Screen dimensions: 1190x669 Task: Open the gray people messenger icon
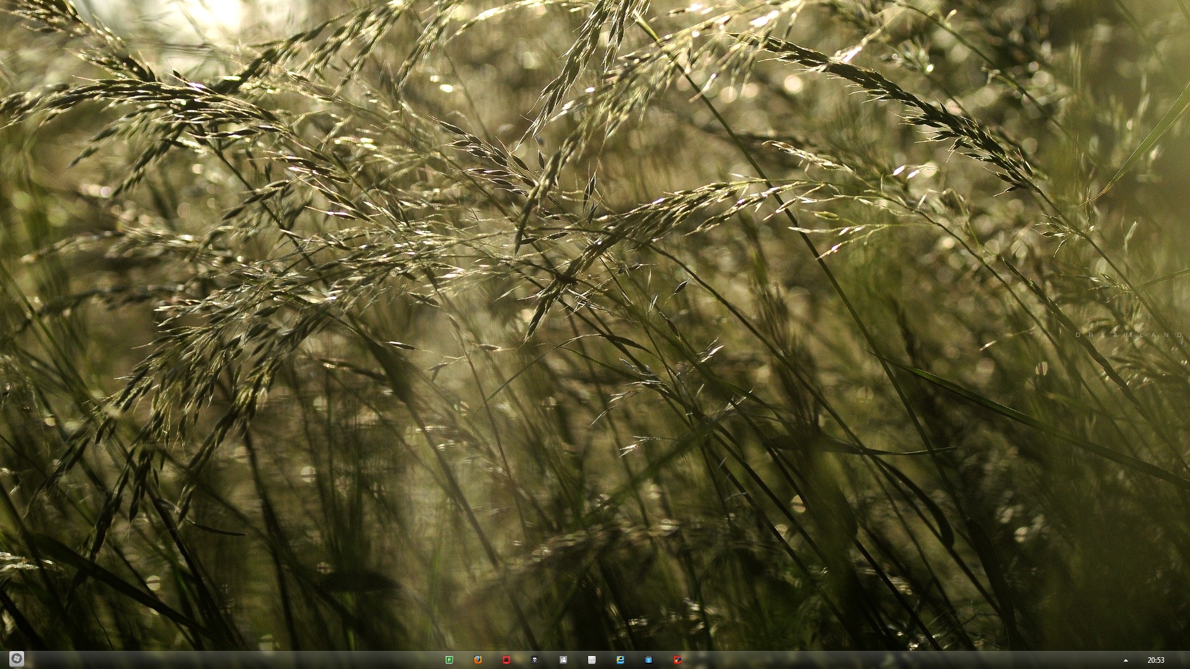[563, 660]
